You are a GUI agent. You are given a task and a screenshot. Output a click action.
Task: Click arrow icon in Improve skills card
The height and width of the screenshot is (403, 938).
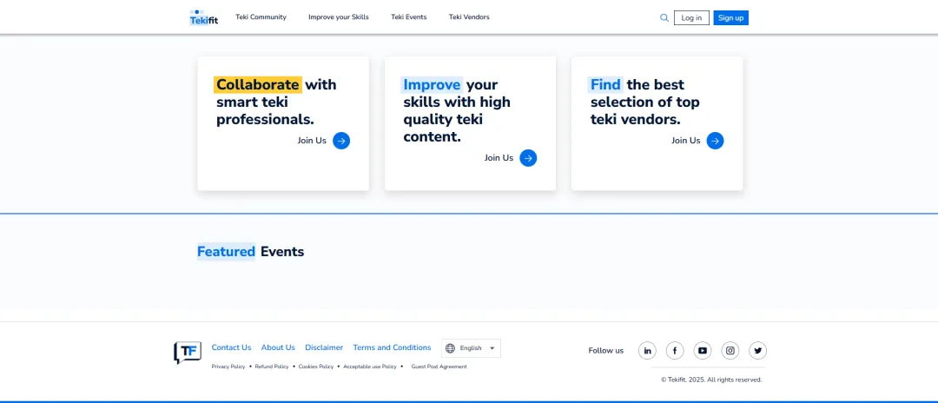coord(528,158)
